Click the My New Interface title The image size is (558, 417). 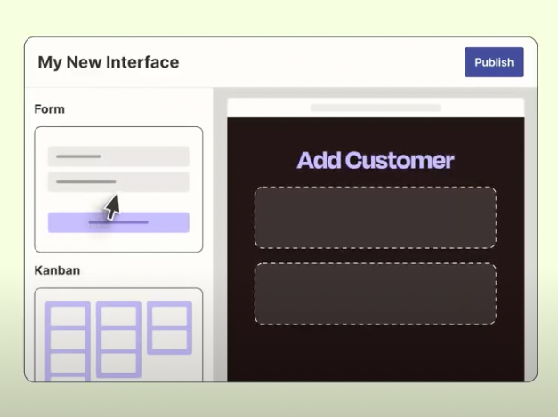click(x=109, y=62)
